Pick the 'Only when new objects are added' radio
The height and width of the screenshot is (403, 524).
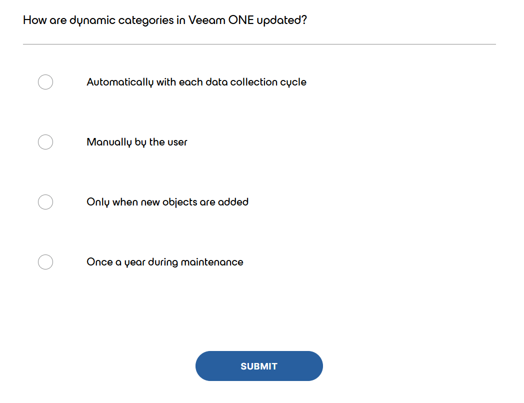(x=45, y=202)
